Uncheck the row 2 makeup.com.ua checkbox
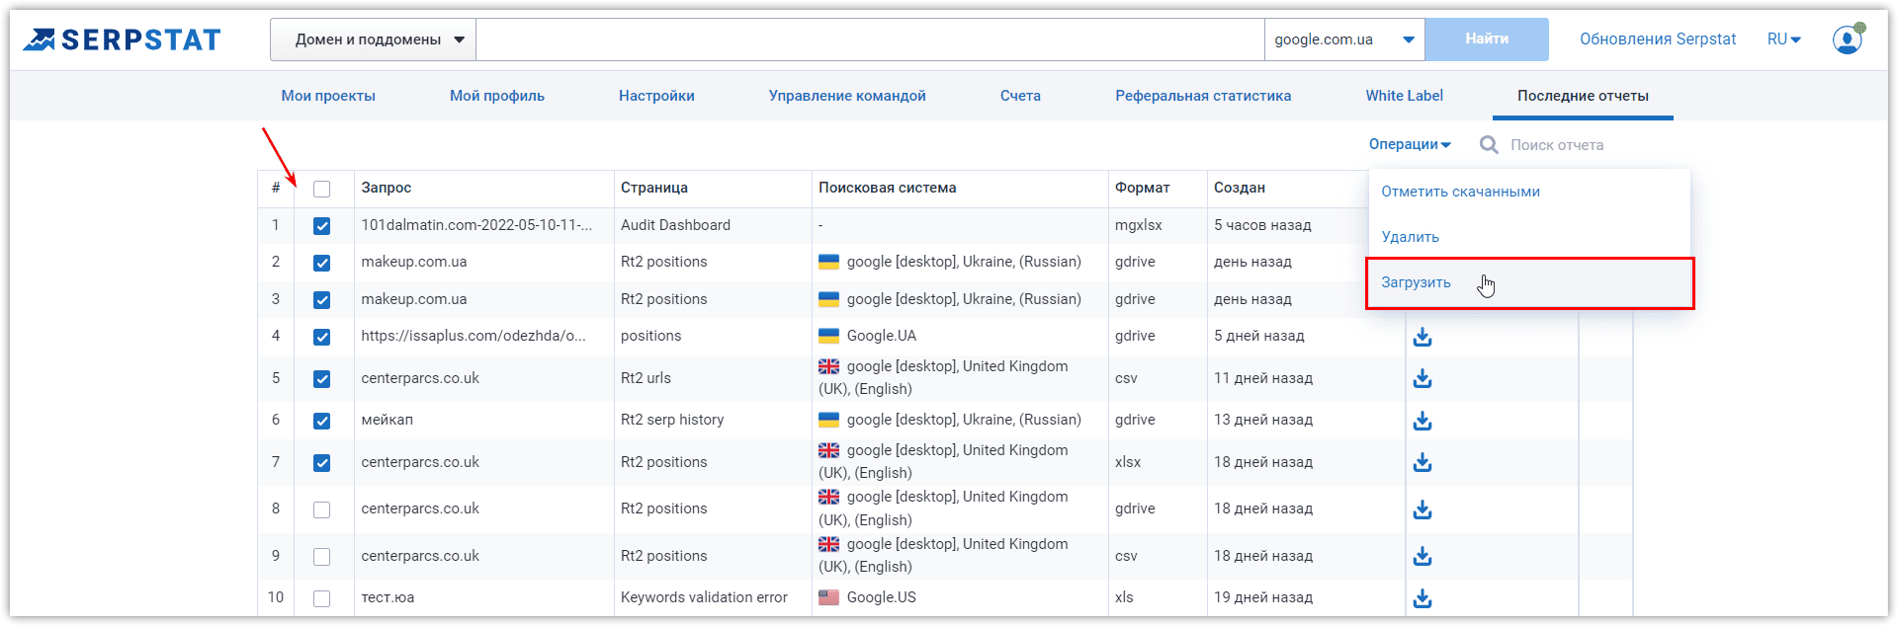1898x626 pixels. click(322, 263)
